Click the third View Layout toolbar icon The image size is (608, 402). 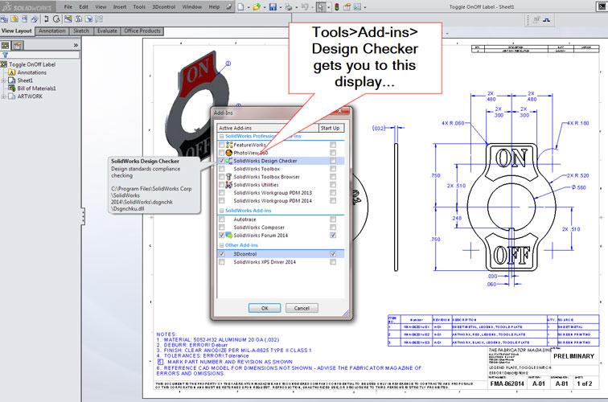pyautogui.click(x=25, y=18)
